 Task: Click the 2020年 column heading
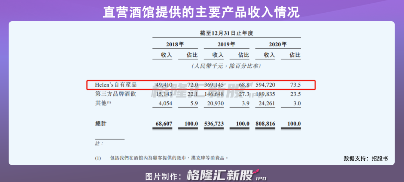(x=278, y=44)
